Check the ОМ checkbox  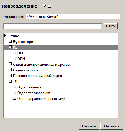(x=14, y=53)
